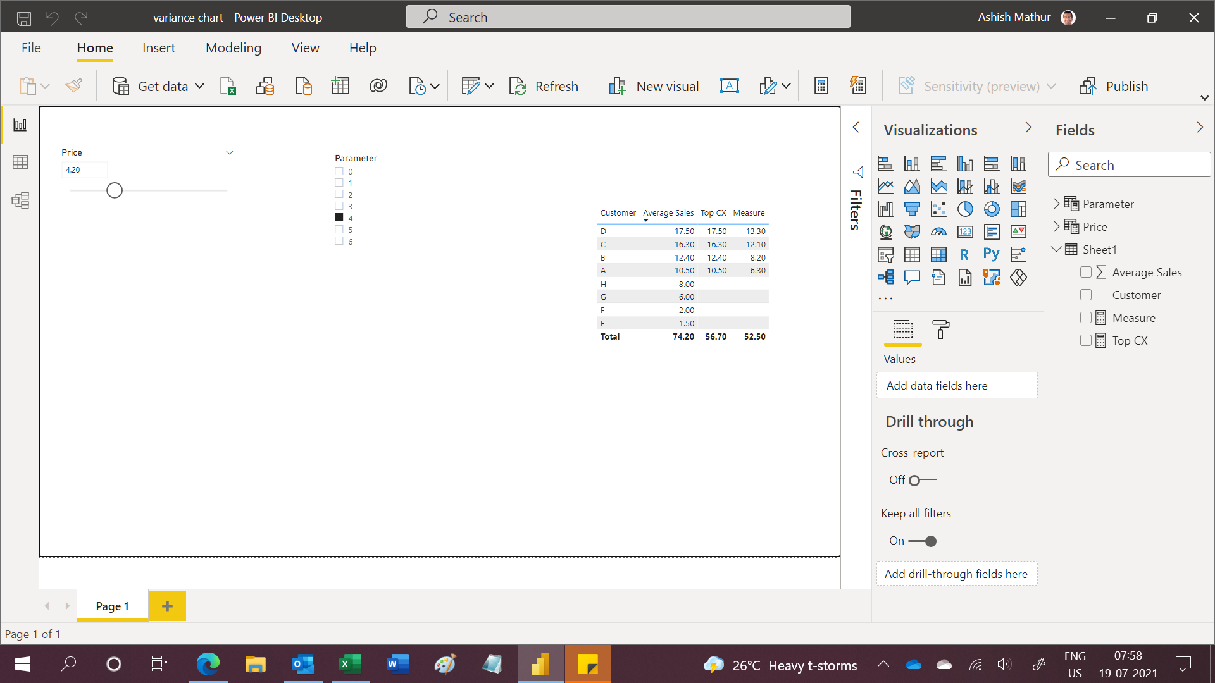Add a new page with plus button
1215x683 pixels.
(167, 606)
